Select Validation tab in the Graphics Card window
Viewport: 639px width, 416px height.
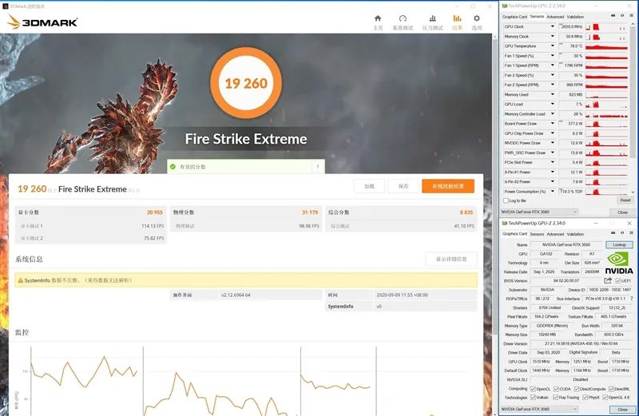tap(575, 234)
